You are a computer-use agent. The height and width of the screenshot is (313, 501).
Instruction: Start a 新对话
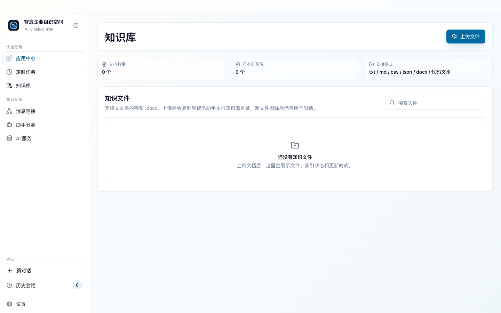pyautogui.click(x=44, y=271)
